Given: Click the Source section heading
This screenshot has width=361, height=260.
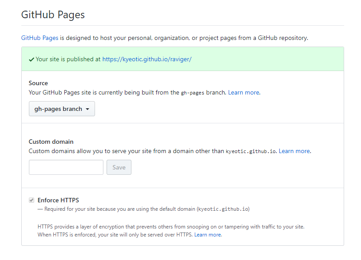Looking at the screenshot, I should coord(38,83).
